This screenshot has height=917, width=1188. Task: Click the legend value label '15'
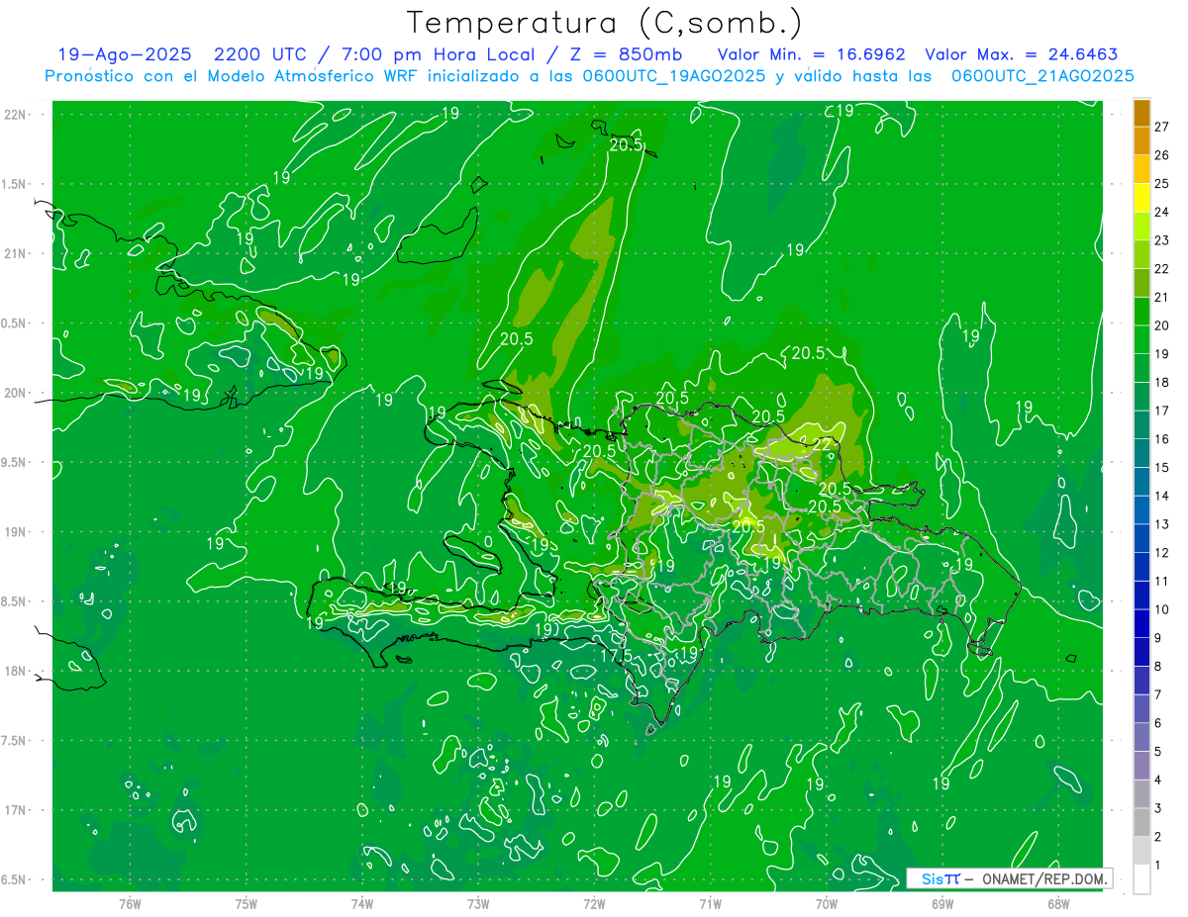pos(1162,467)
